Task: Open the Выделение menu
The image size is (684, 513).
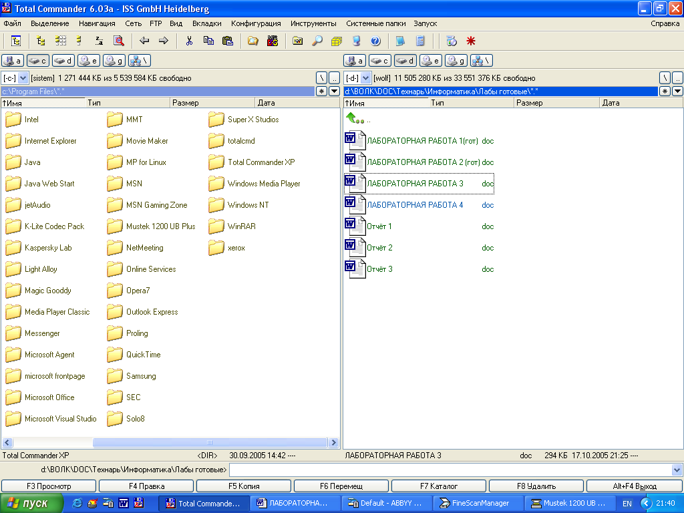Action: [x=49, y=23]
